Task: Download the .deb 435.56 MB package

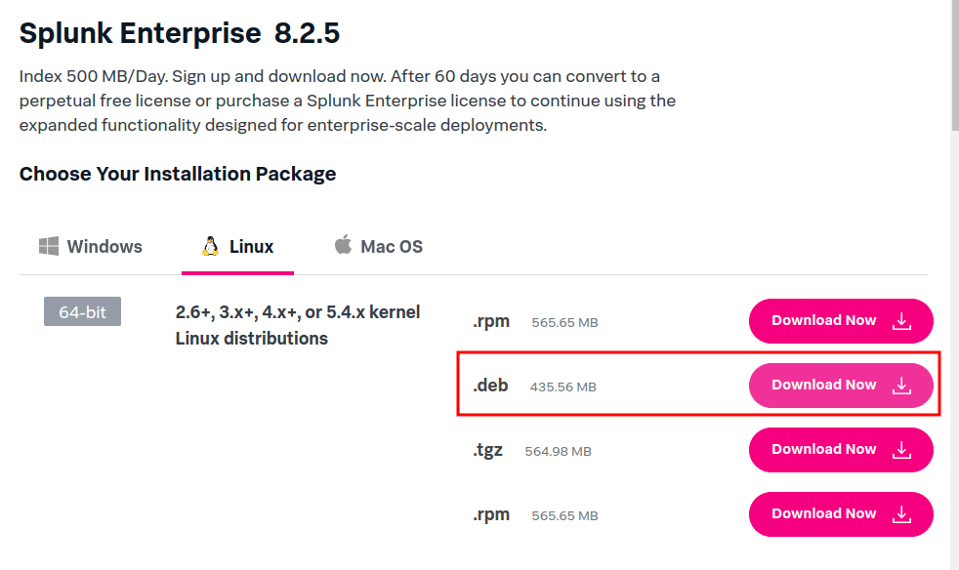Action: [x=841, y=386]
